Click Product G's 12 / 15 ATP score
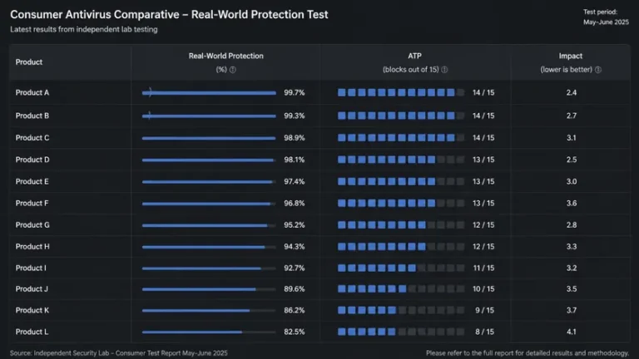The width and height of the screenshot is (639, 359). (x=483, y=224)
